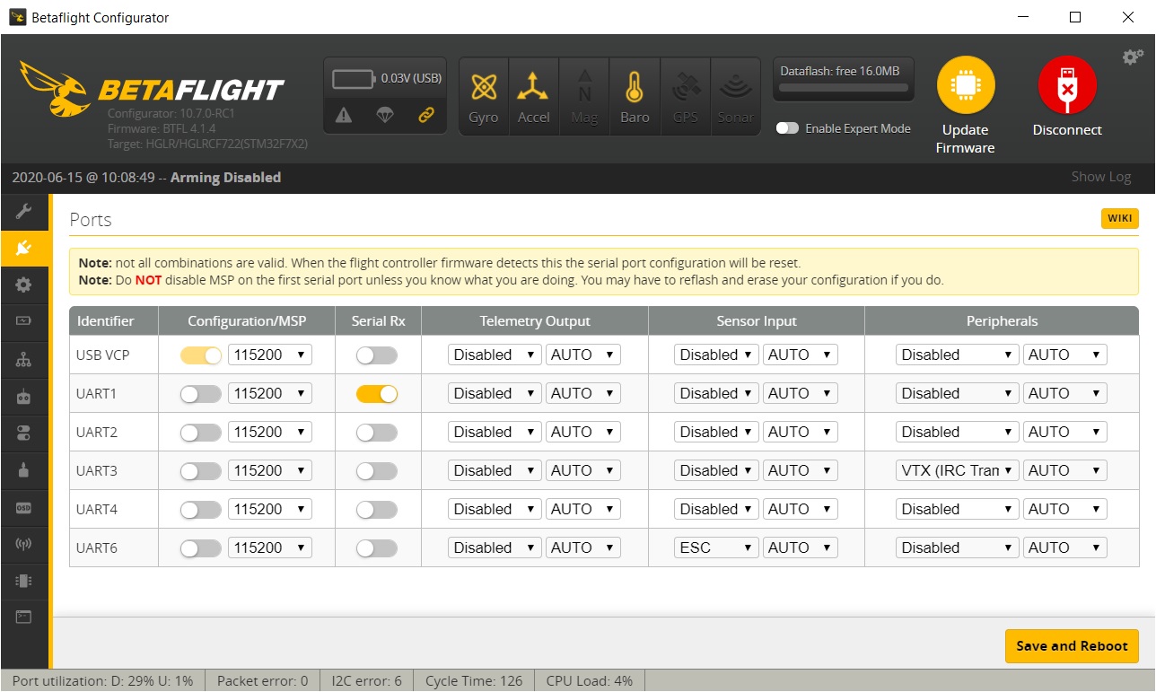This screenshot has width=1156, height=692.
Task: Click the Update Firmware chip icon
Action: tap(966, 85)
